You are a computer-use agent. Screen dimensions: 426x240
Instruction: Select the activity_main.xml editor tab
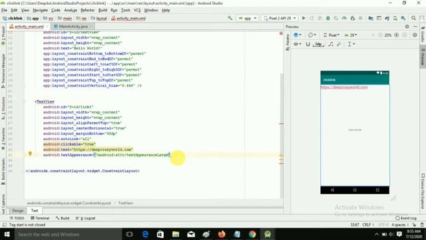point(29,27)
